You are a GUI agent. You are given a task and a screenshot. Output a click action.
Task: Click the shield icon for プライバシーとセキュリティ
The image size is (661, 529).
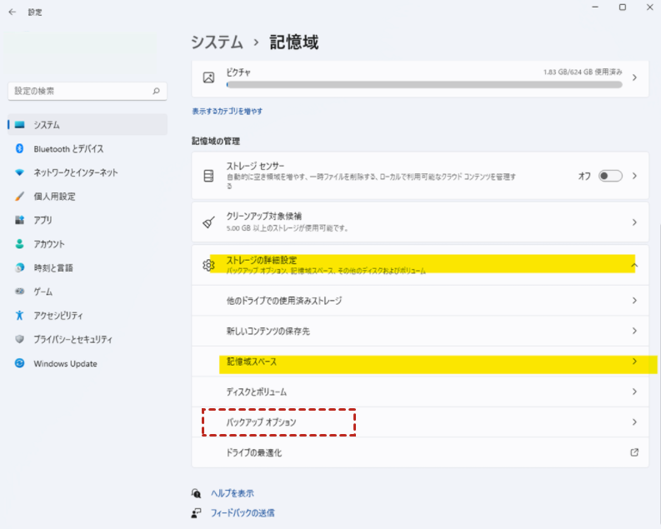[19, 339]
